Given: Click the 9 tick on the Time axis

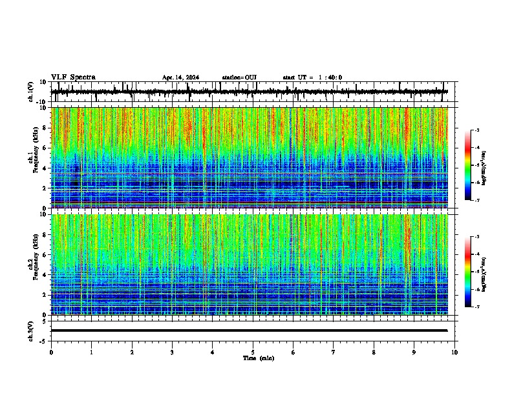Looking at the screenshot, I should (x=414, y=352).
